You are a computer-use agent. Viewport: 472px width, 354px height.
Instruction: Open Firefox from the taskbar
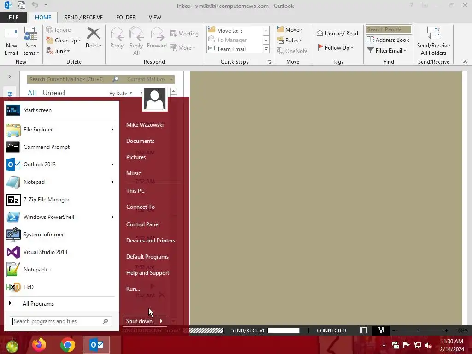tap(39, 345)
